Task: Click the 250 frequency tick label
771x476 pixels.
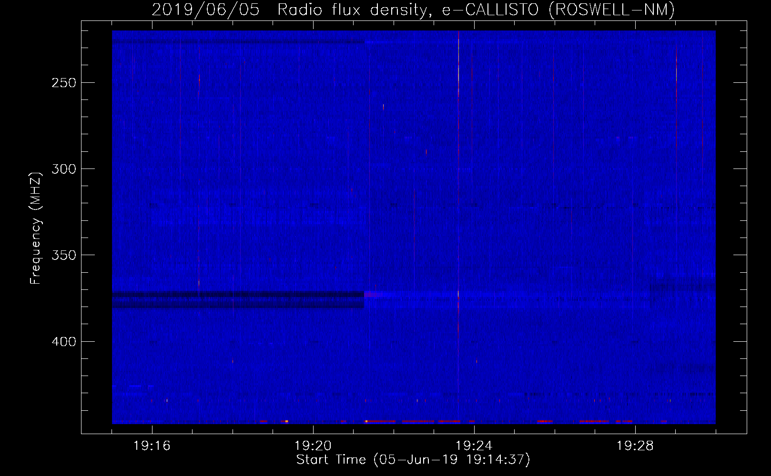Action: click(64, 83)
